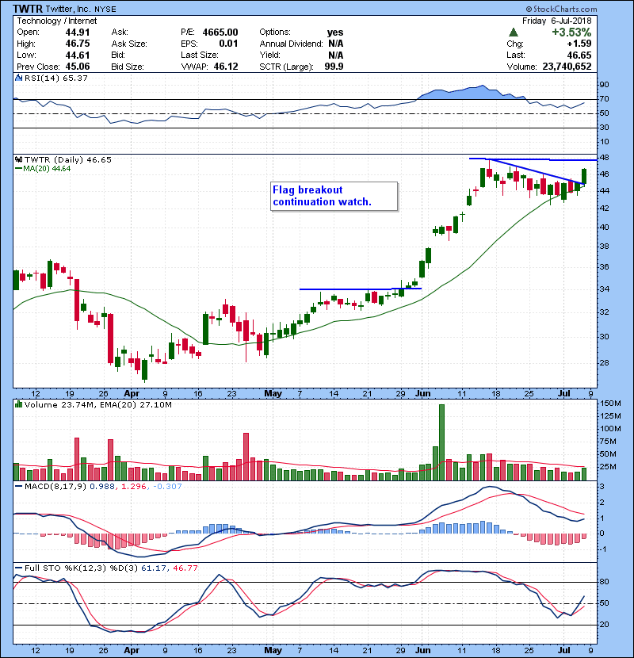This screenshot has height=658, width=634.
Task: Click the volume bars icon beside Volume label
Action: tap(18, 404)
